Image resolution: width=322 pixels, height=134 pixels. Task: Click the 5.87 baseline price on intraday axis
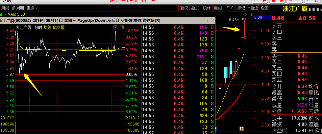point(10,75)
